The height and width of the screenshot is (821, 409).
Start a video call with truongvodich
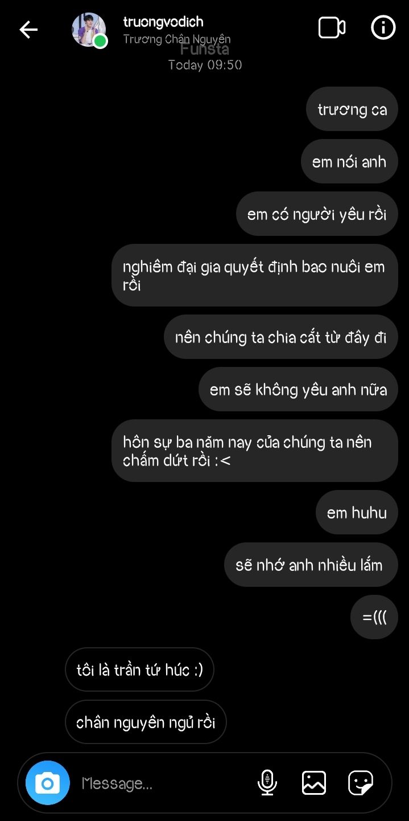coord(332,28)
